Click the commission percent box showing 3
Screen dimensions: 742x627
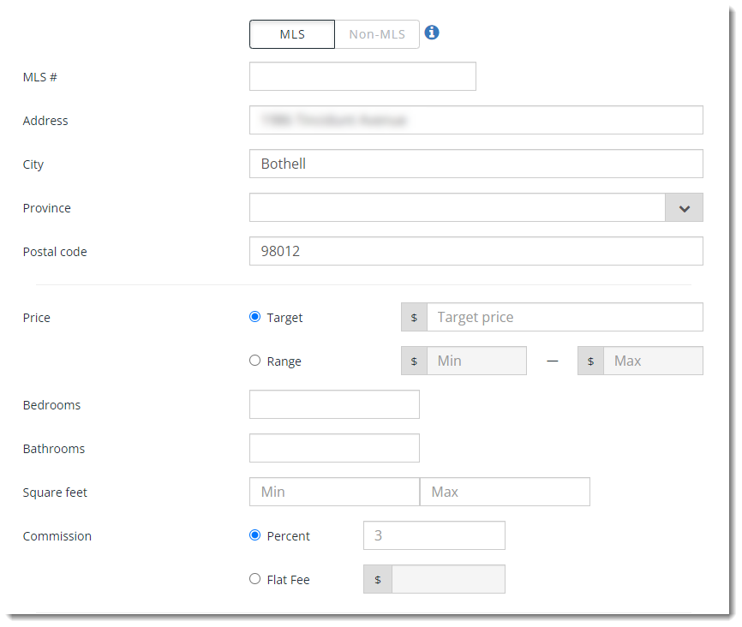point(434,535)
